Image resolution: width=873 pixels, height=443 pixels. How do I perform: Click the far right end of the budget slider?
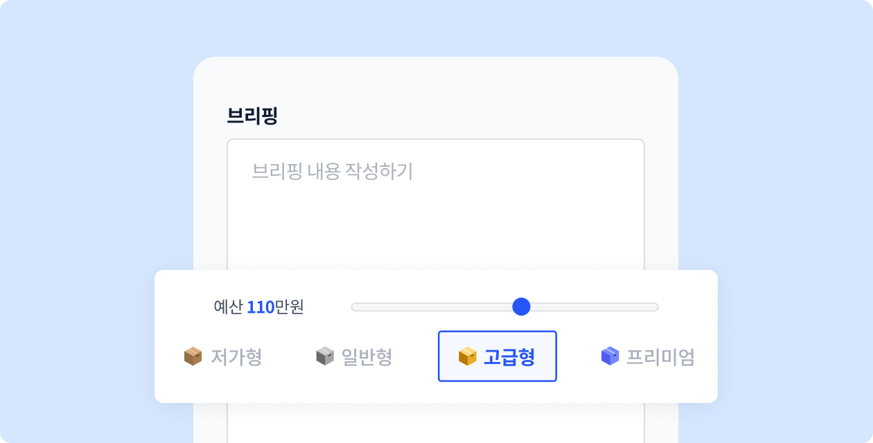655,307
